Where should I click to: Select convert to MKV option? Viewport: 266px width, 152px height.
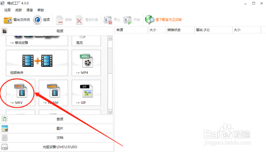coord(20,93)
